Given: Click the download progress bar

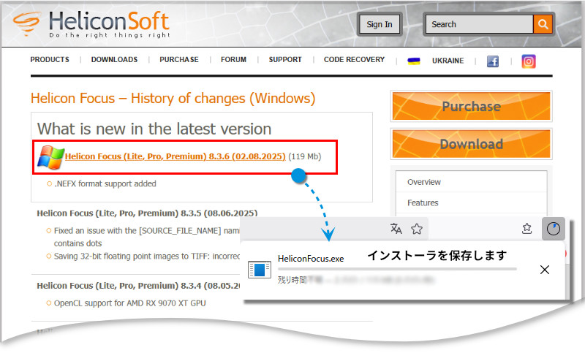Looking at the screenshot, I should [x=397, y=269].
